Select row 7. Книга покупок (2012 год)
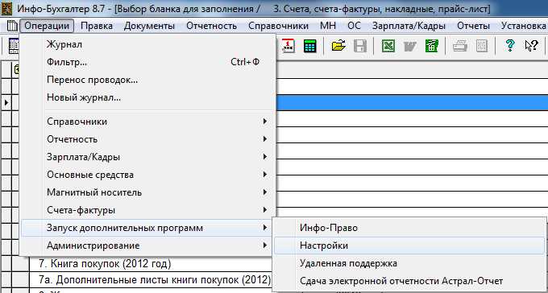548x293 pixels. tap(150, 264)
